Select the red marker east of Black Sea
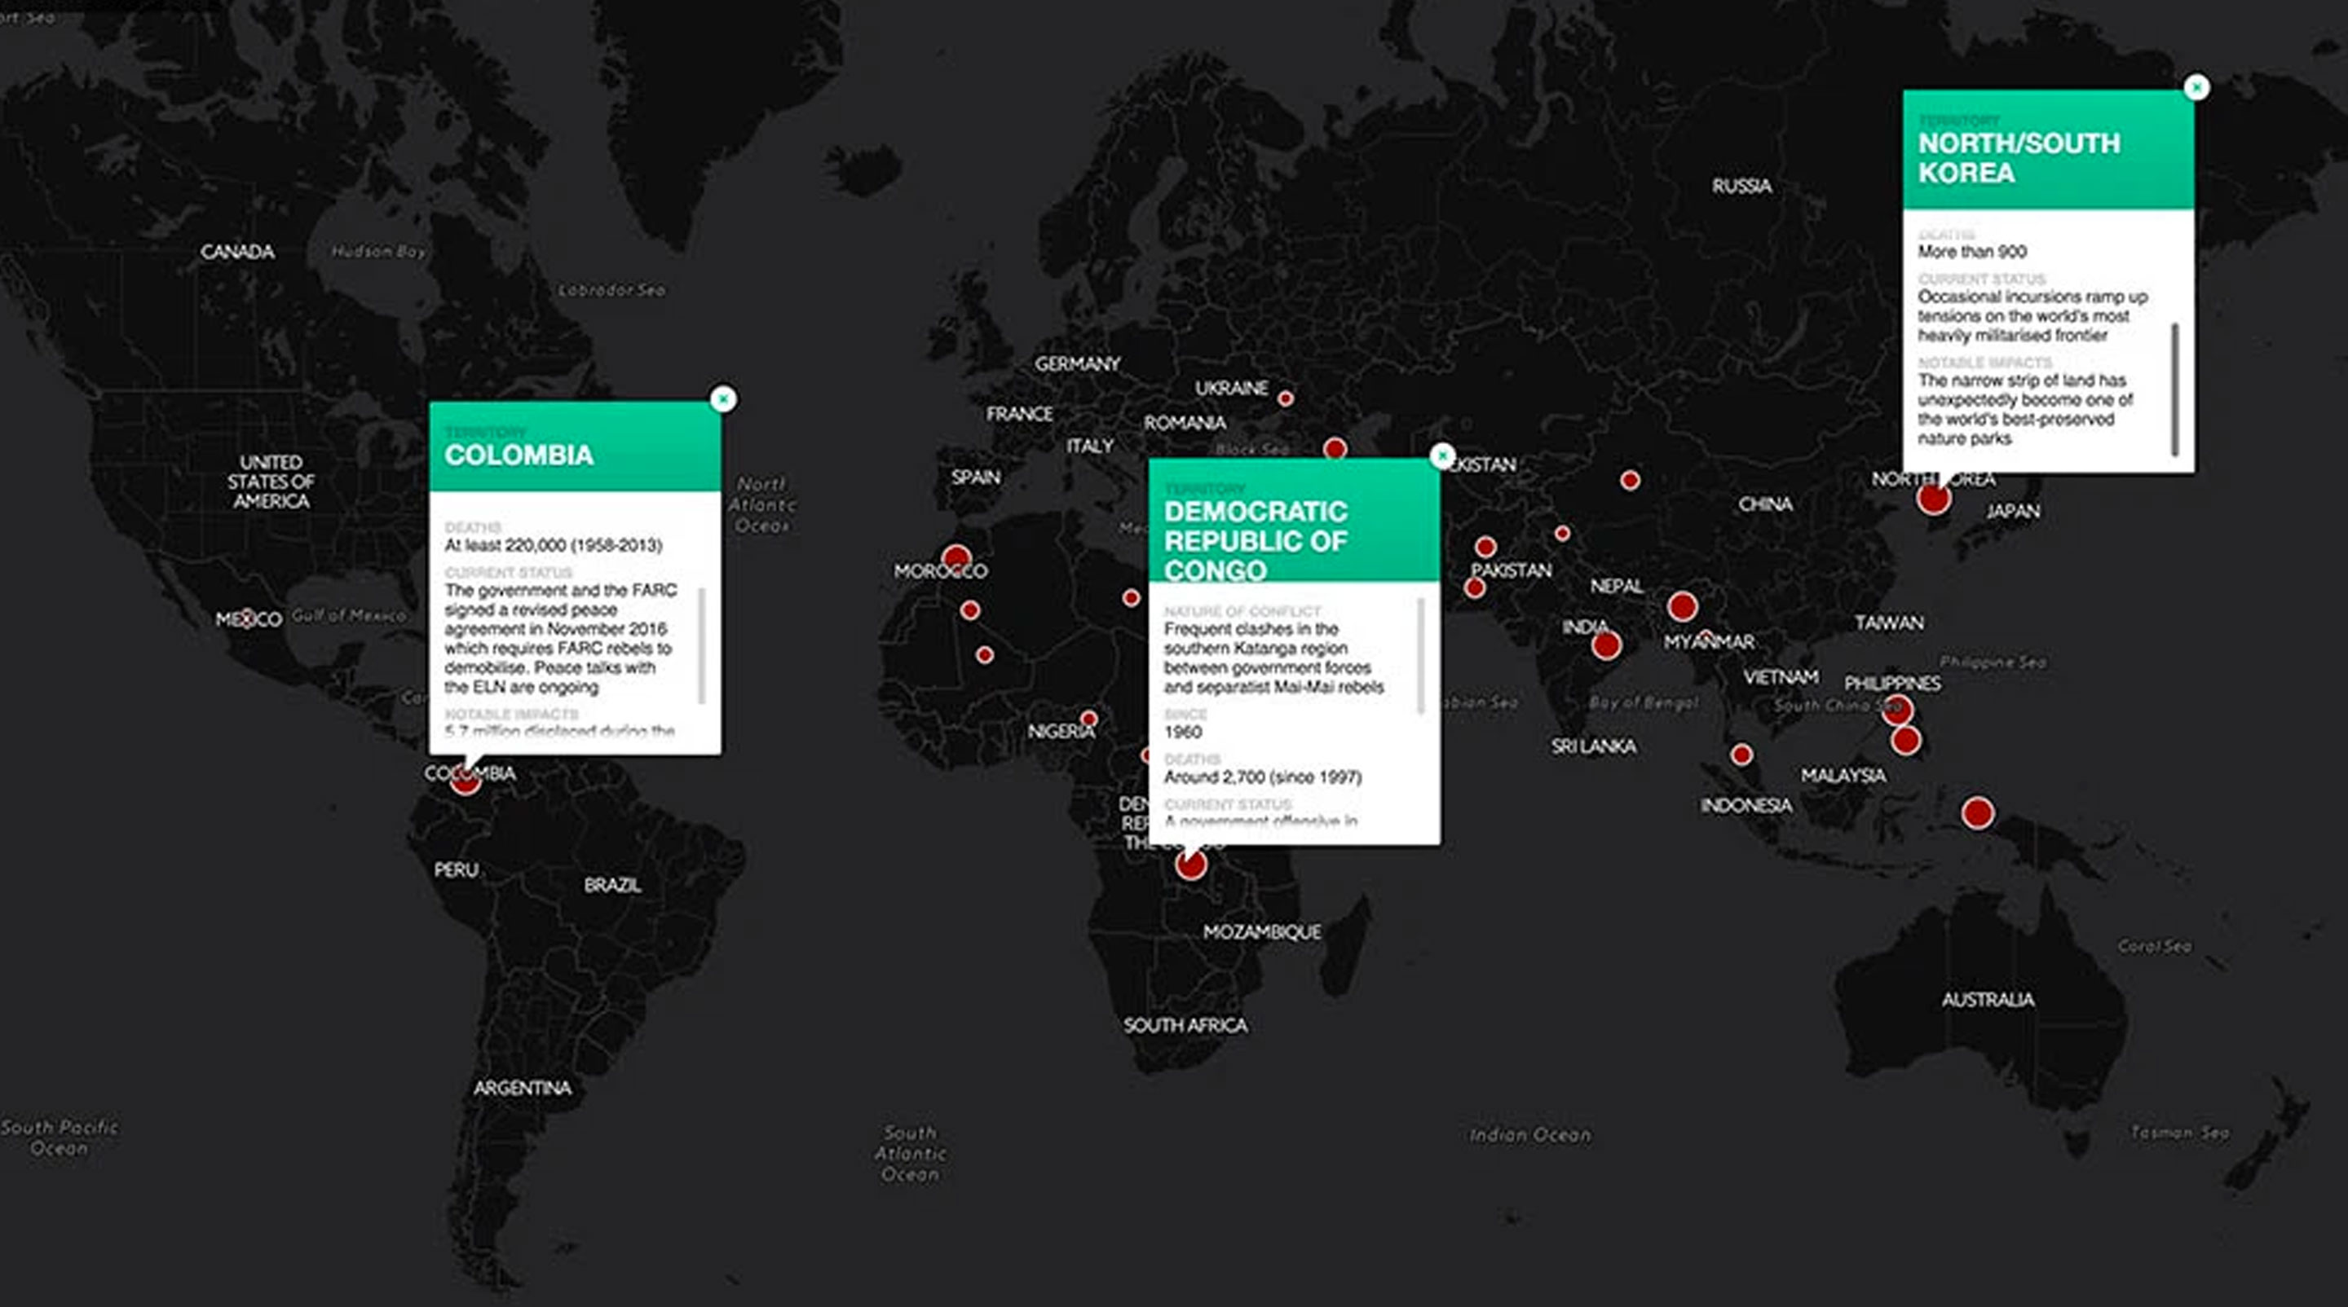This screenshot has height=1307, width=2348. [1335, 448]
